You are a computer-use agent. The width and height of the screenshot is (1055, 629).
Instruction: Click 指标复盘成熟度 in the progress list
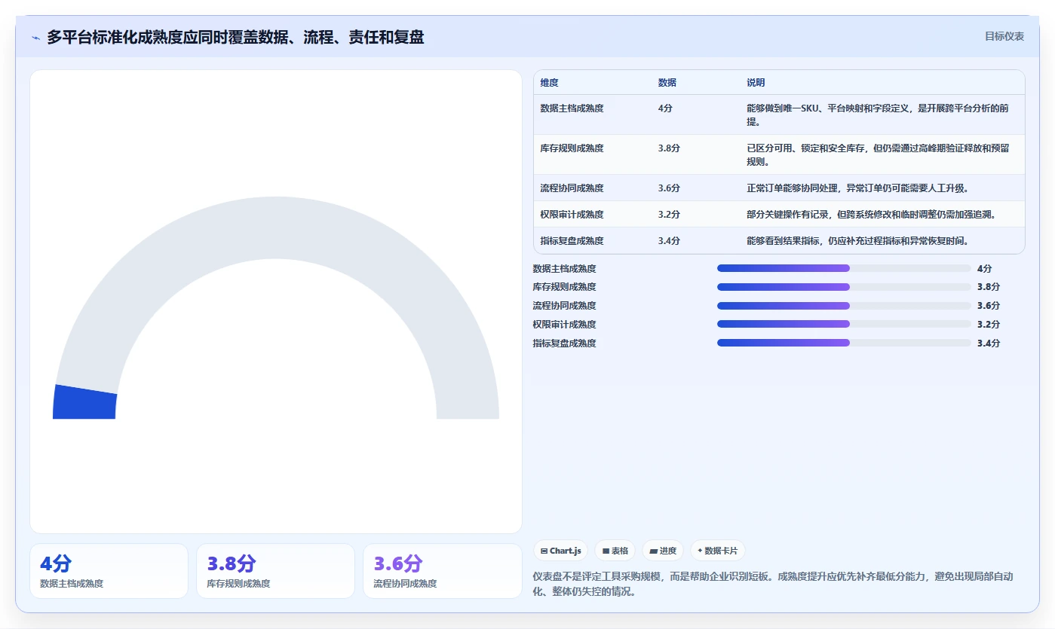[564, 344]
